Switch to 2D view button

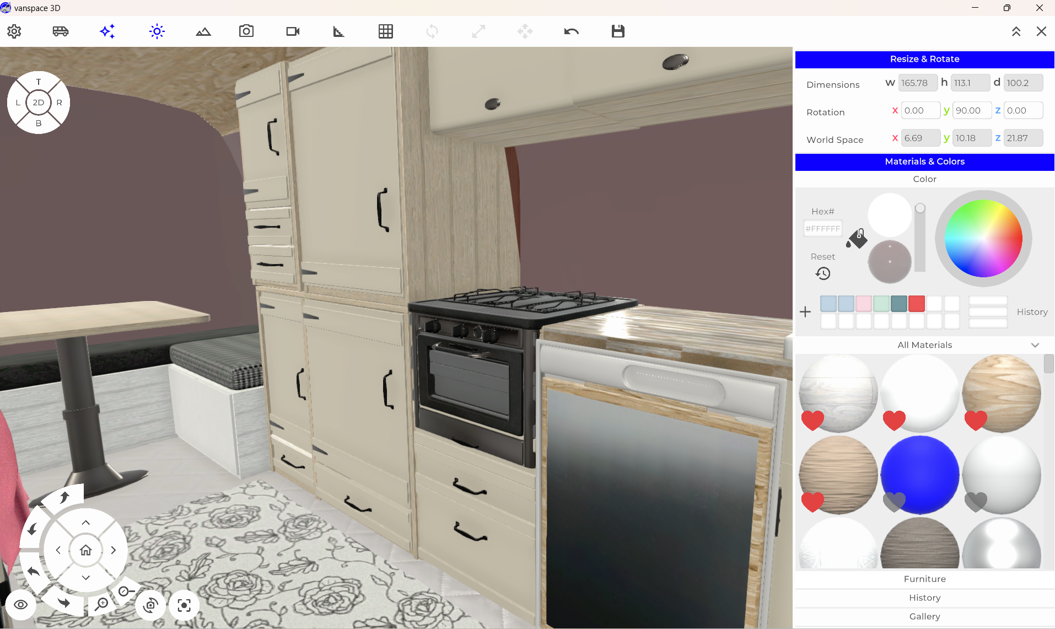[39, 103]
